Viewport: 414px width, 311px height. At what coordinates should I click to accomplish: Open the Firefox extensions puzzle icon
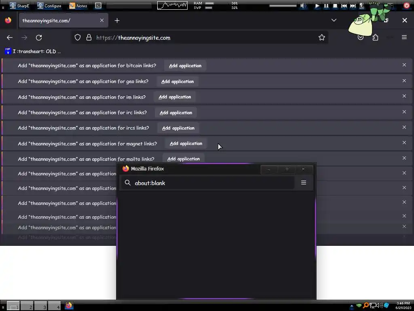click(x=375, y=38)
